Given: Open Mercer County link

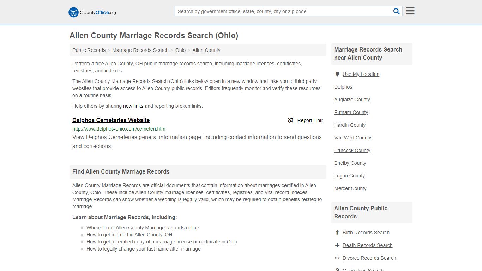Looking at the screenshot, I should click(x=350, y=188).
